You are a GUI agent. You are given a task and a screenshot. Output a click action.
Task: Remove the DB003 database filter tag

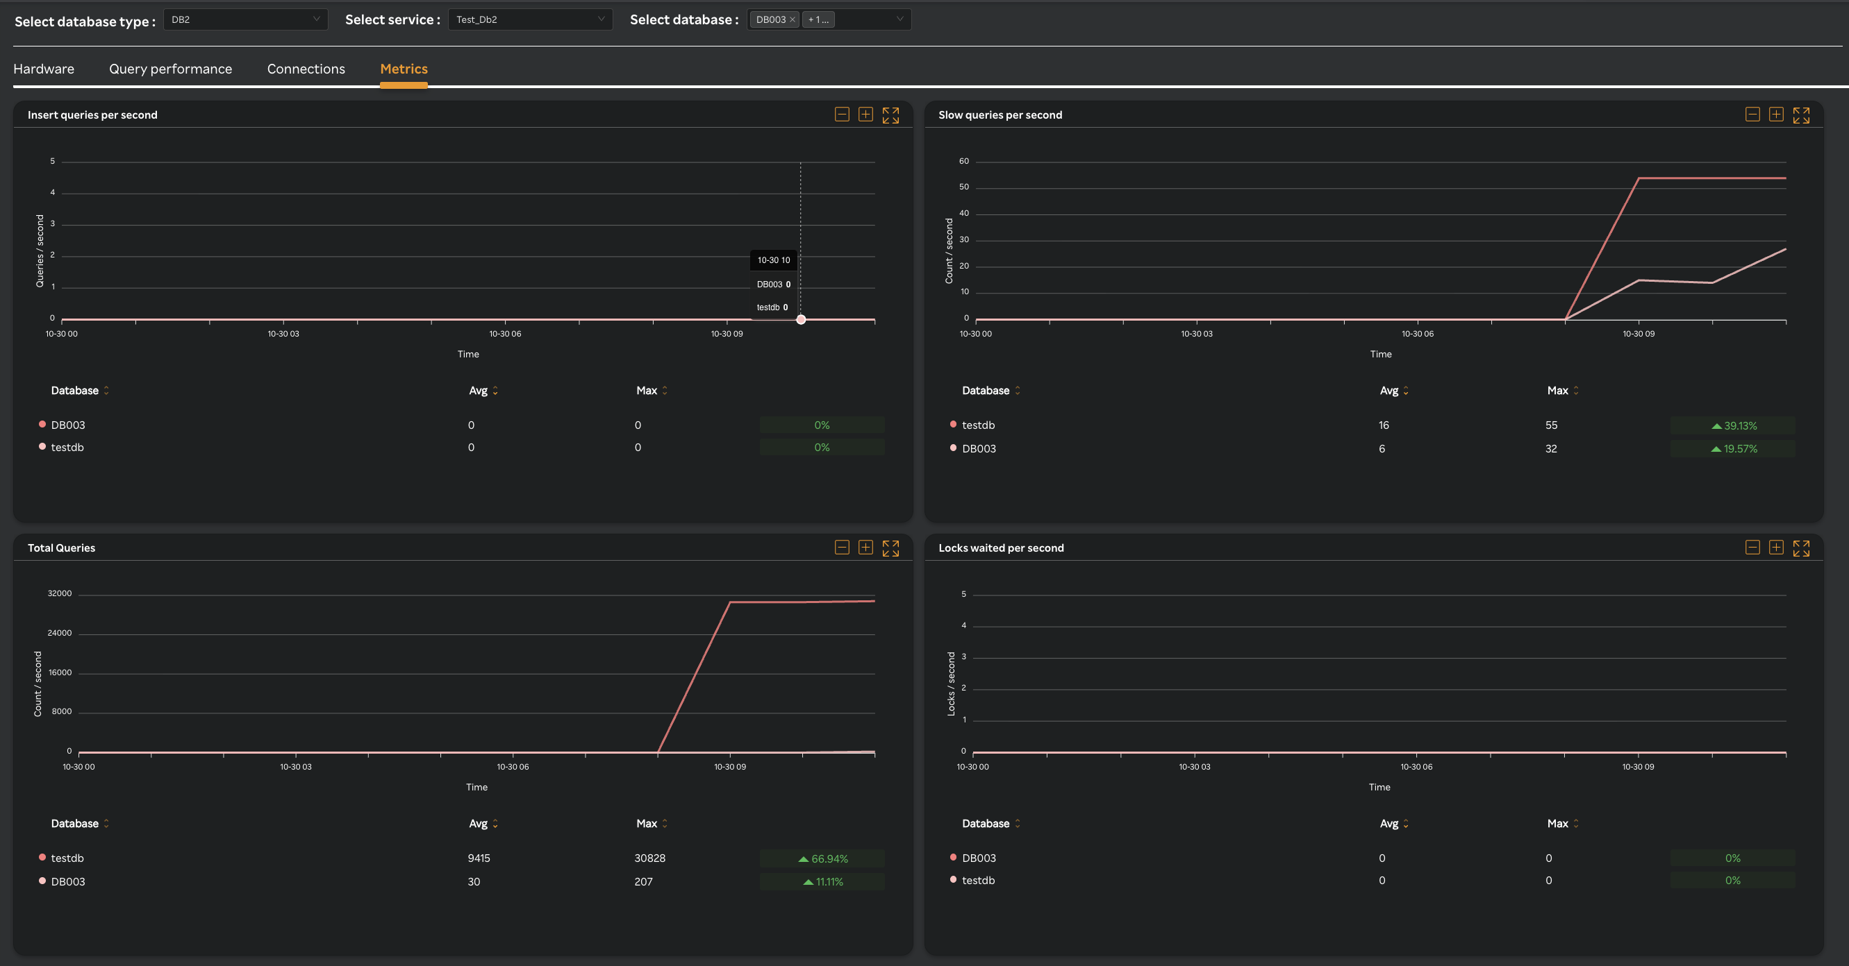pos(793,19)
